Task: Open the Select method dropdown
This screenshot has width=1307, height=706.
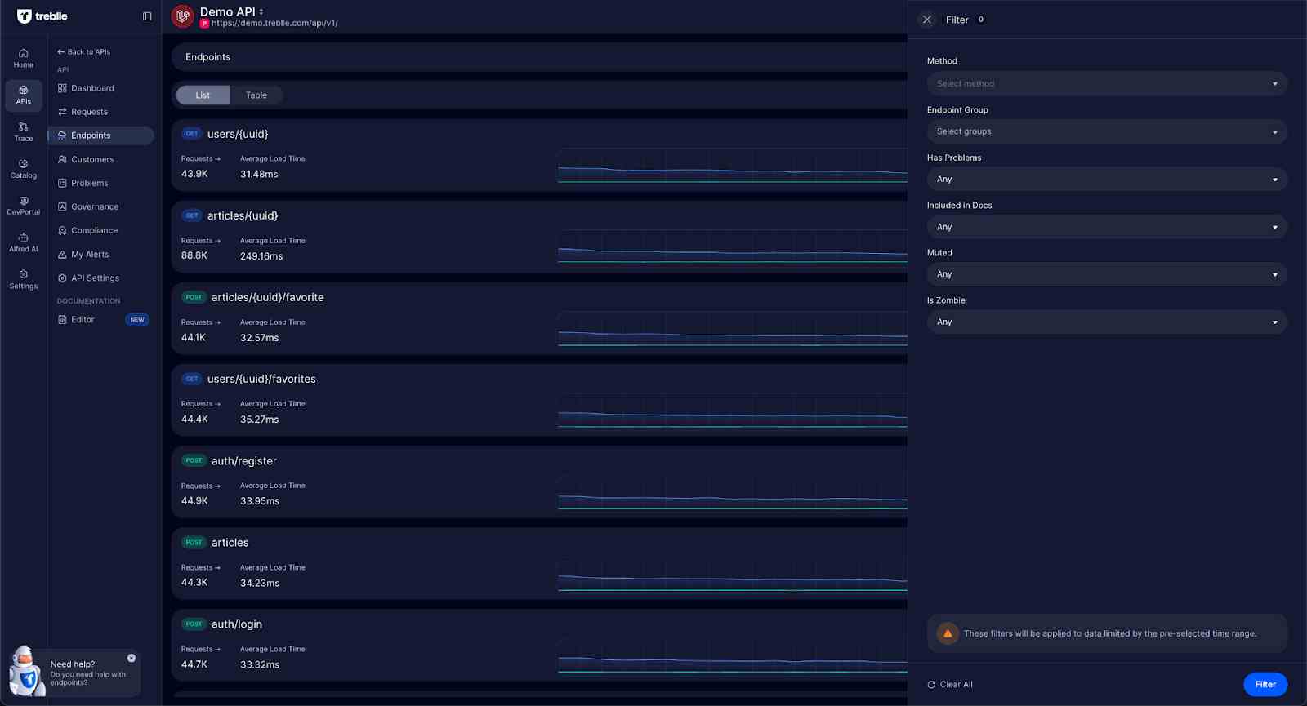Action: click(x=1107, y=83)
